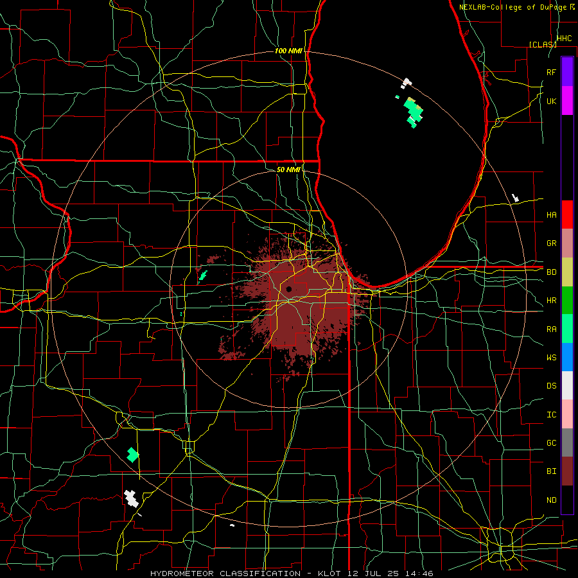Click the 100 NMI range ring label
Viewport: 578px width, 578px height.
click(x=288, y=51)
